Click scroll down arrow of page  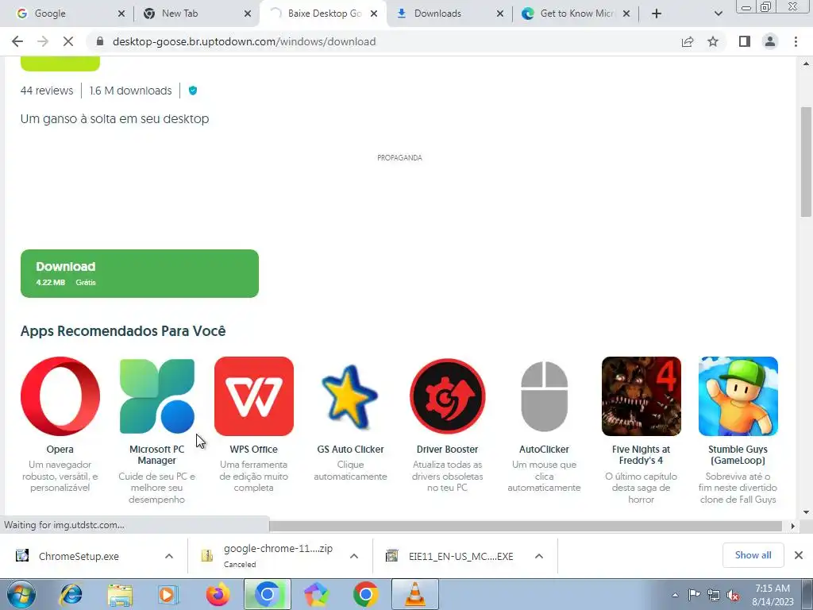(806, 512)
